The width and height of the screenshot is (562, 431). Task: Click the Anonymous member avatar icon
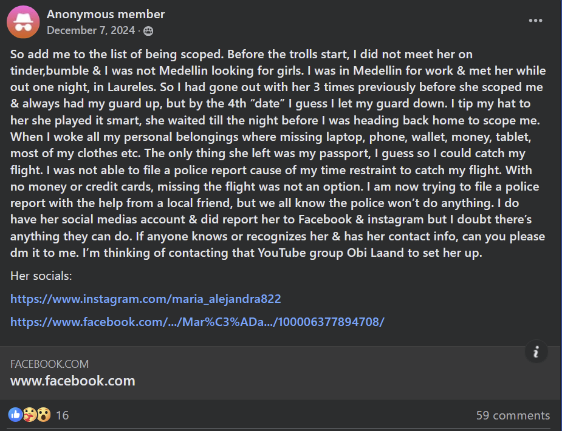tap(23, 22)
